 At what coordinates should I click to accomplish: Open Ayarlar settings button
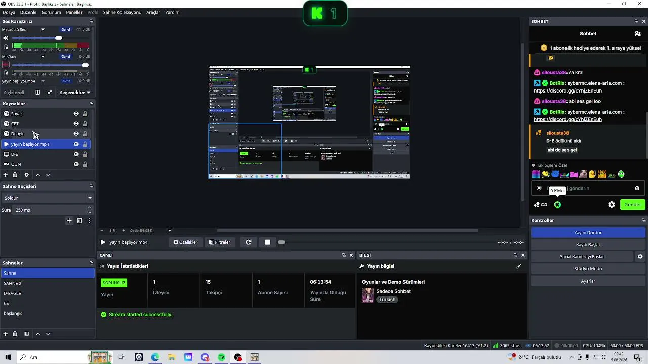pyautogui.click(x=588, y=281)
